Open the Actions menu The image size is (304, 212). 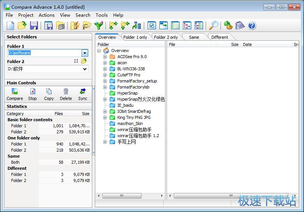click(x=47, y=15)
